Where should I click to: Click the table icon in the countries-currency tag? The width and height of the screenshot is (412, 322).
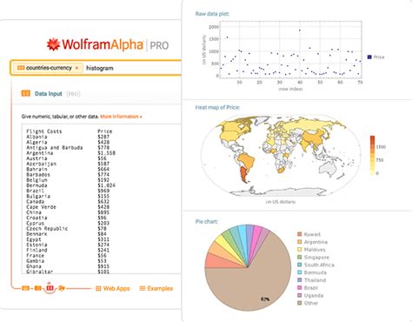click(x=21, y=68)
